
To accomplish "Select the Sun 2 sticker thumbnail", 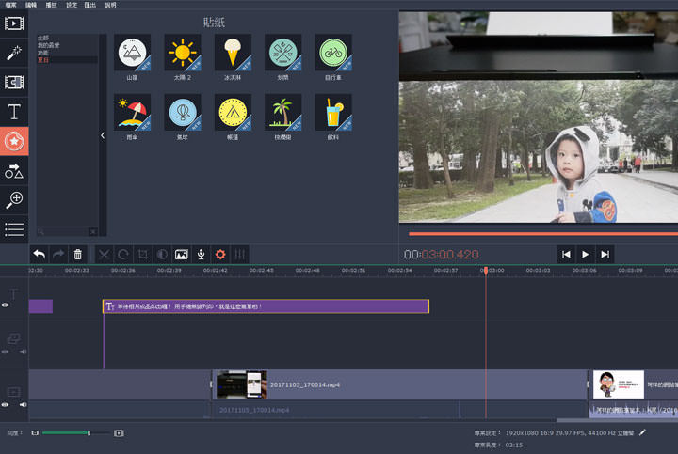I will click(183, 53).
